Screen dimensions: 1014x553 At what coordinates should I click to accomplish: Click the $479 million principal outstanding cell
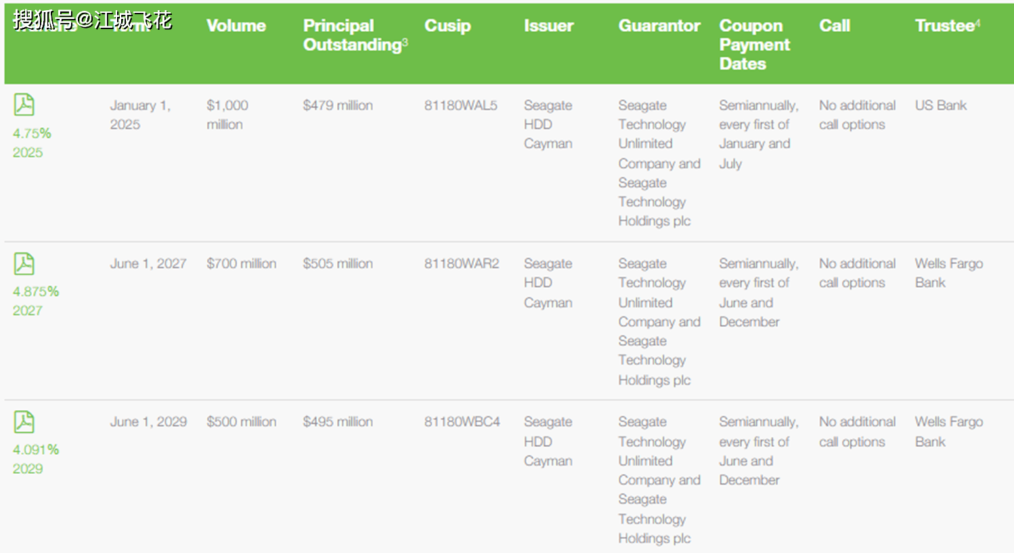(x=338, y=106)
